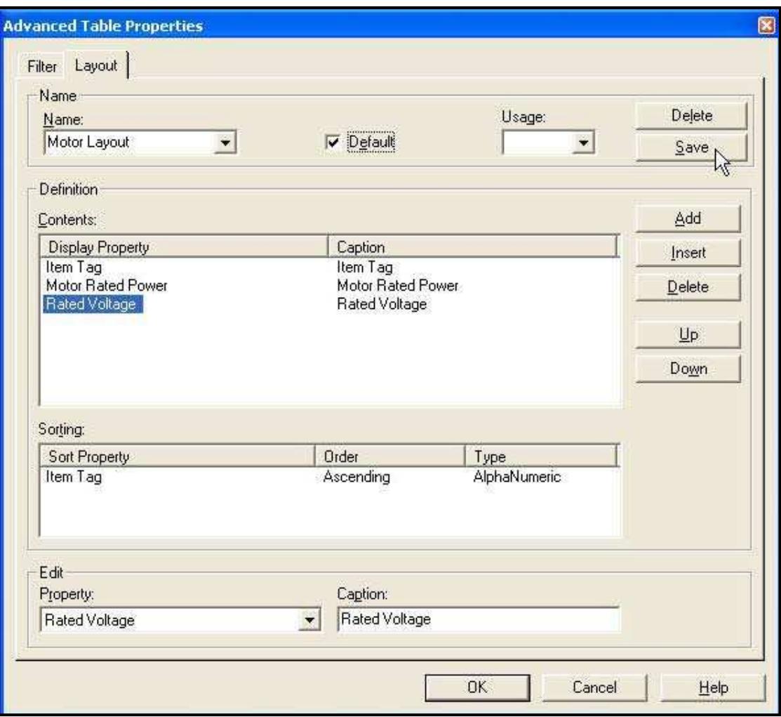Click the Order column header
This screenshot has width=781, height=717.
pyautogui.click(x=390, y=456)
